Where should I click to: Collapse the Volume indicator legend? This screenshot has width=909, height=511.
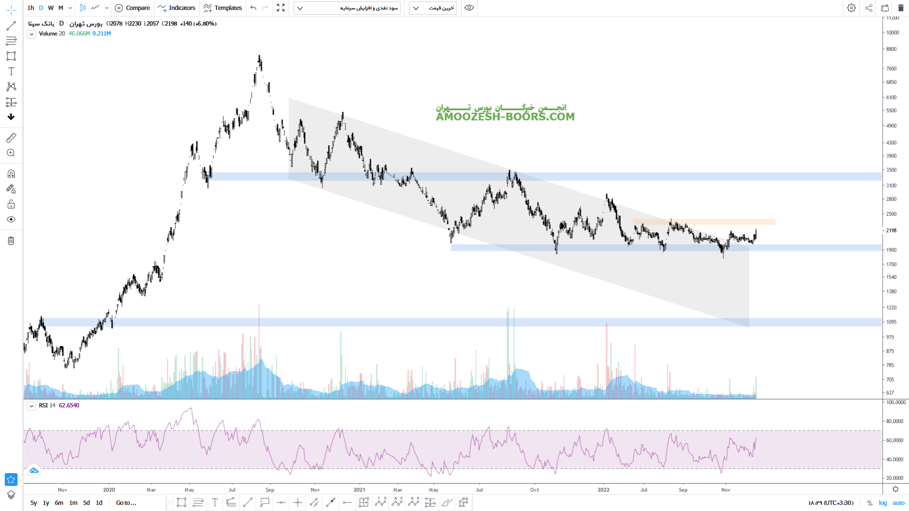click(31, 34)
